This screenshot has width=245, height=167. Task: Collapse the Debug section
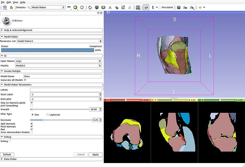coord(51,137)
